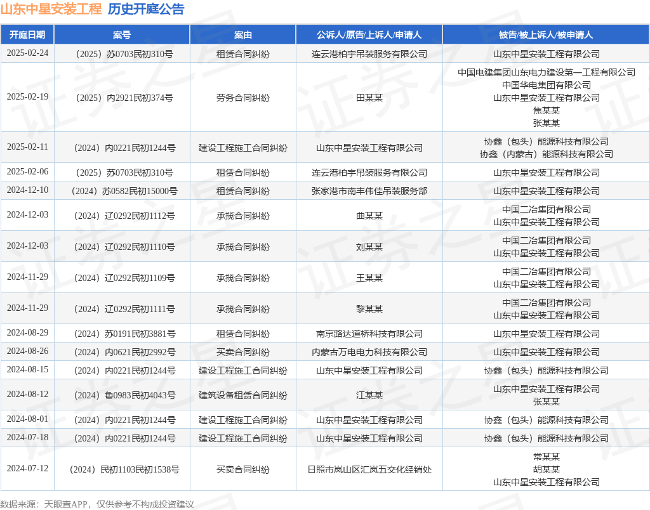Click the 开庭日期 column header
Screen dimensions: 650x510
(x=27, y=35)
